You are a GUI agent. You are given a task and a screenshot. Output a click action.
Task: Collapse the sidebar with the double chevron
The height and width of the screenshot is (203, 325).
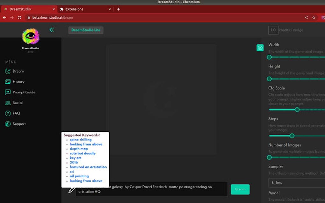coord(51,30)
